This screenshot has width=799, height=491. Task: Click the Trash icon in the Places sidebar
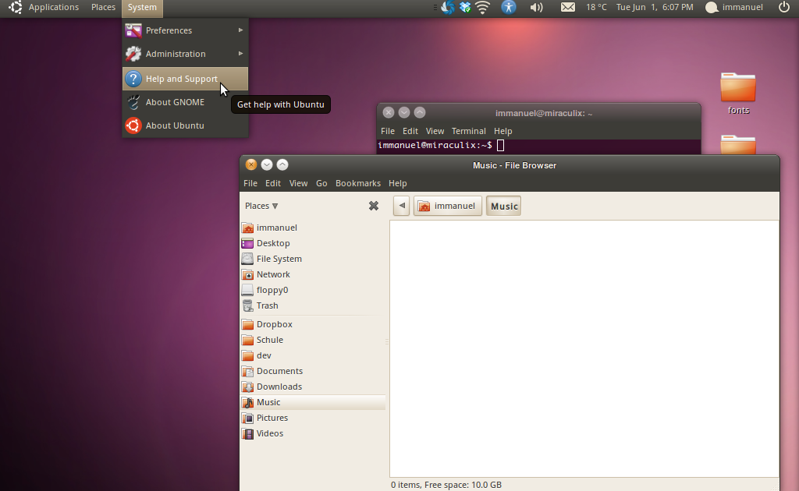click(x=268, y=305)
